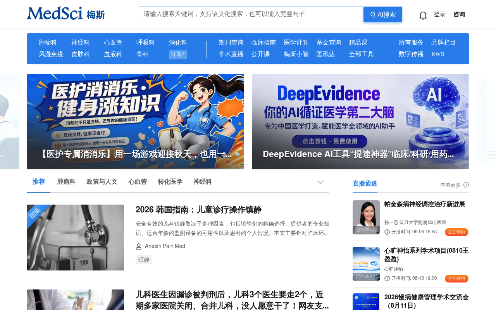
Task: Open 品牌栏目 link
Action: point(444,43)
